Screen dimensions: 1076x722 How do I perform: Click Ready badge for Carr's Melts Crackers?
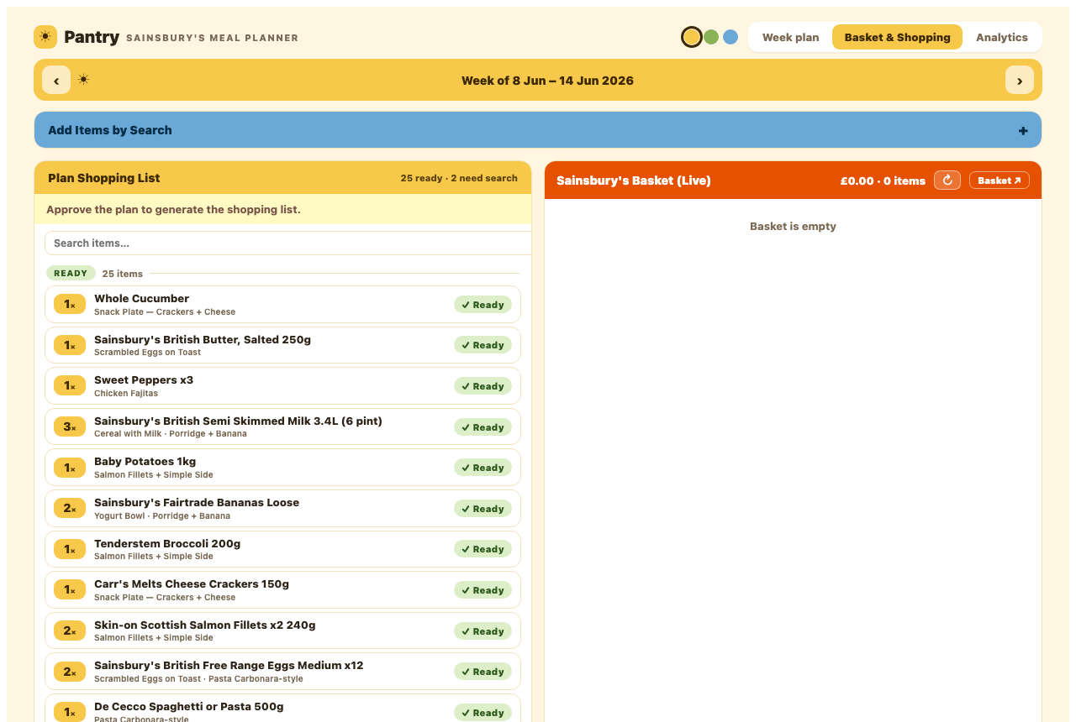[x=483, y=590]
